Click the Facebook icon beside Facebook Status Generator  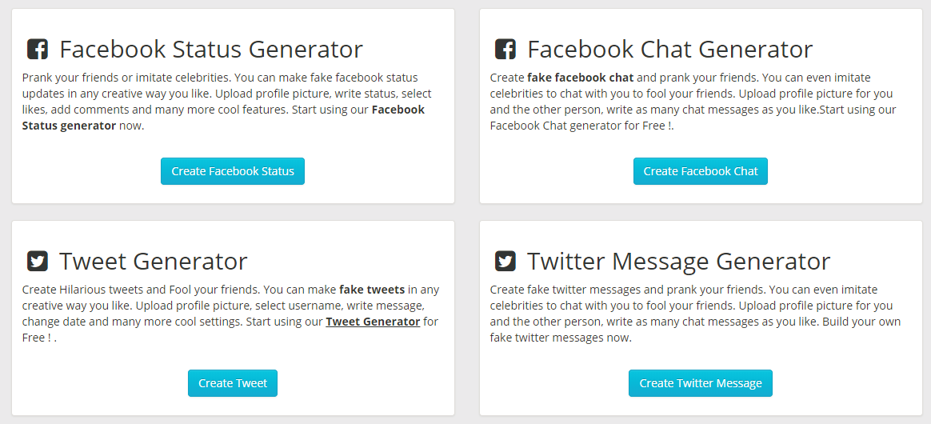point(38,50)
